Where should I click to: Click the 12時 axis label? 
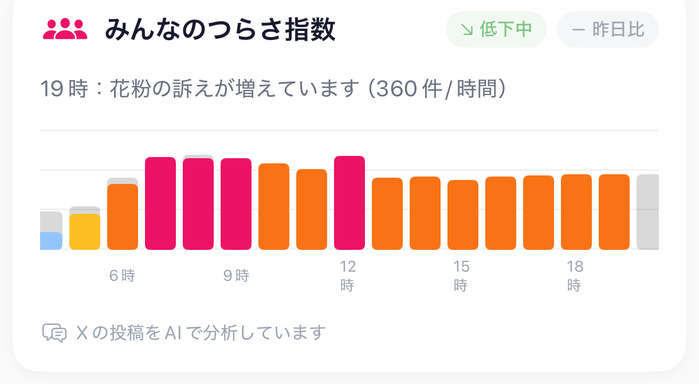(x=348, y=276)
